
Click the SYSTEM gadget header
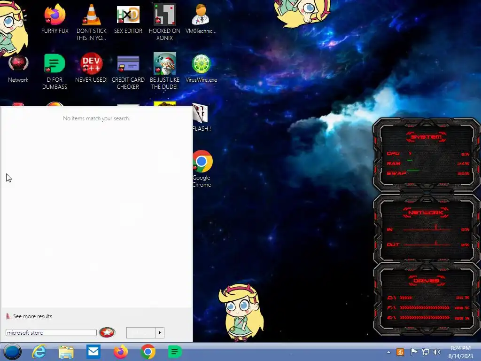pos(427,137)
